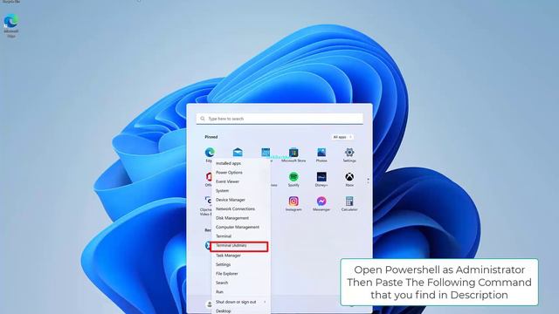Click the Start menu search field

(279, 119)
